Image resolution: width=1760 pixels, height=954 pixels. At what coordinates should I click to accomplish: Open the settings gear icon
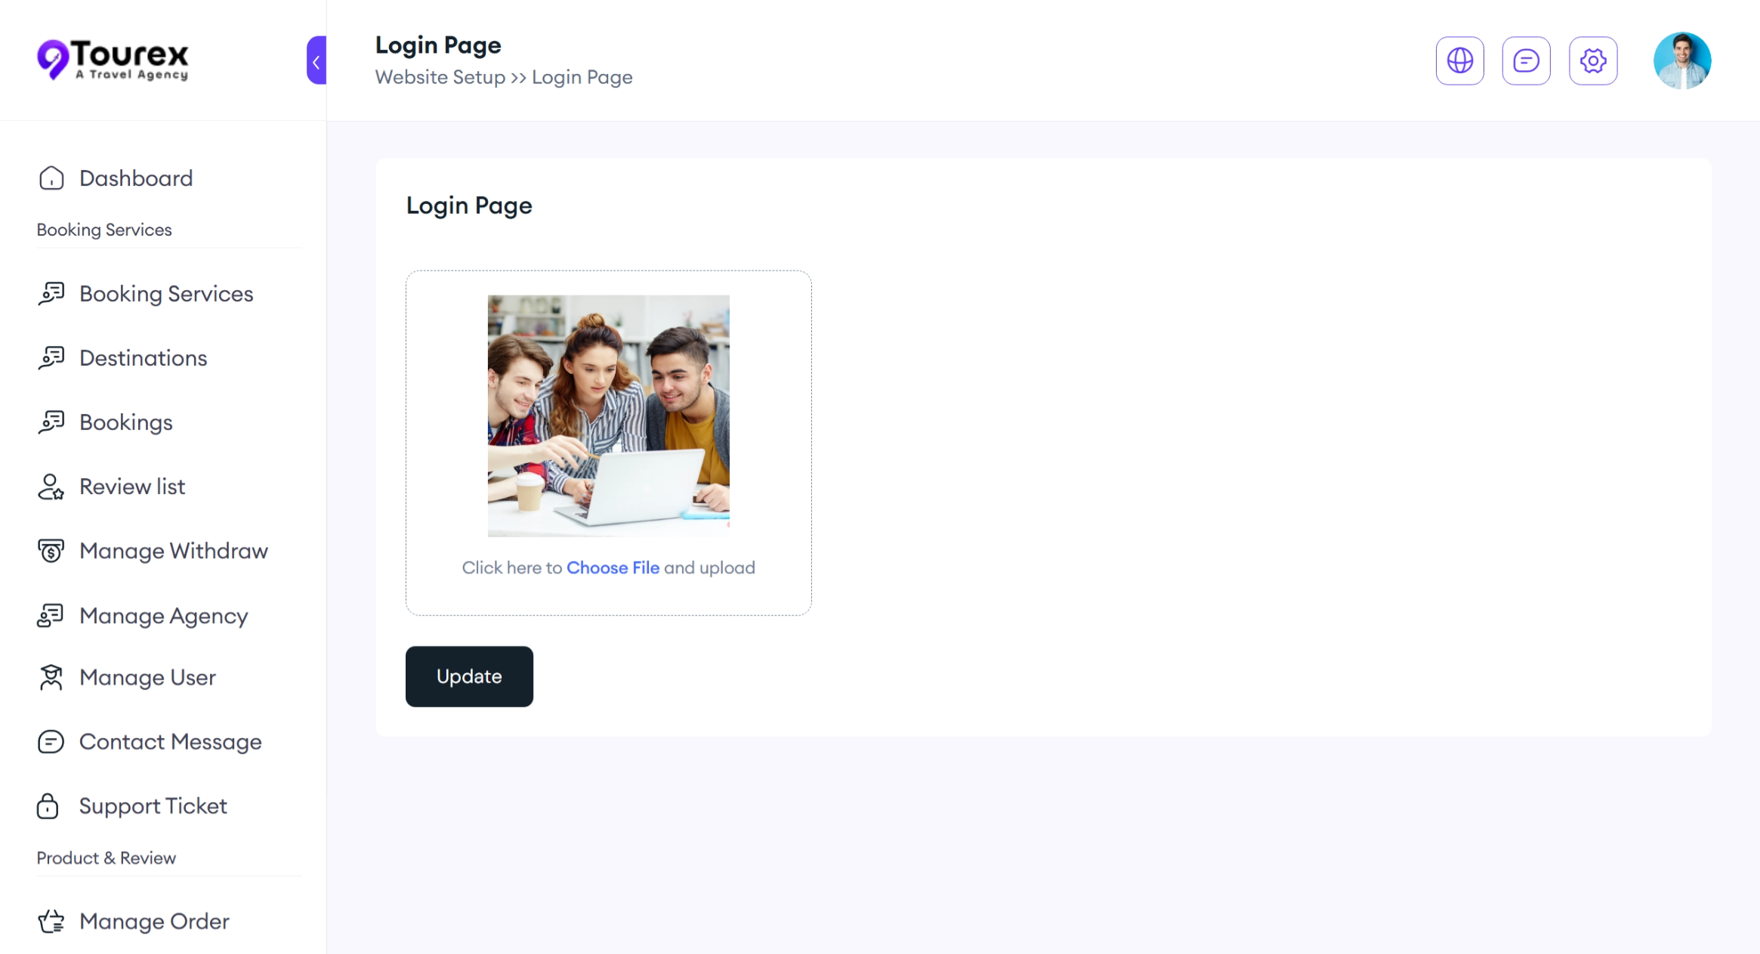pos(1593,60)
